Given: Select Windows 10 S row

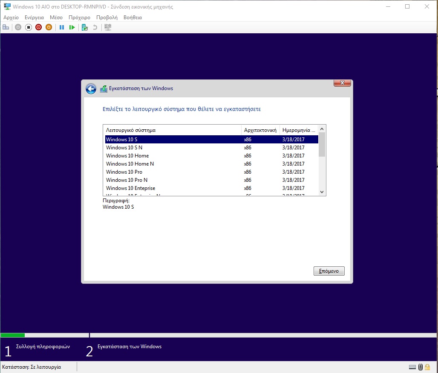Looking at the screenshot, I should pos(211,140).
